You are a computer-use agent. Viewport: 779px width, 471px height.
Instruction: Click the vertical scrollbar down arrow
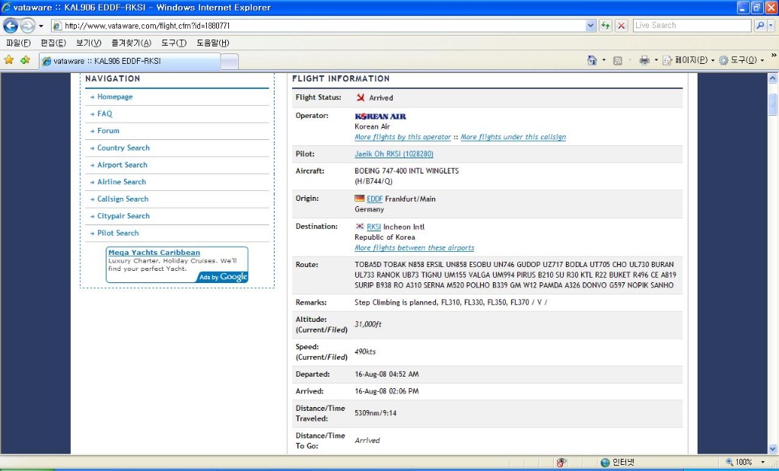click(773, 448)
